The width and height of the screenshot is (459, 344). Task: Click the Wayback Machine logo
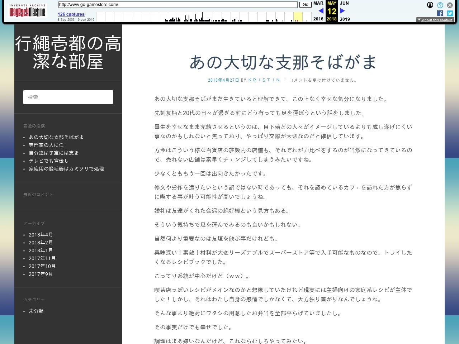(x=27, y=11)
